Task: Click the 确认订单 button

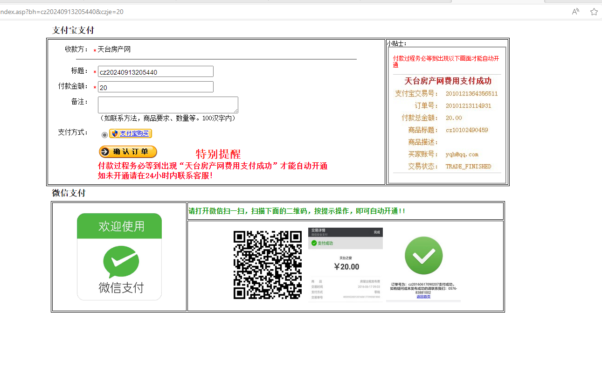Action: (128, 152)
